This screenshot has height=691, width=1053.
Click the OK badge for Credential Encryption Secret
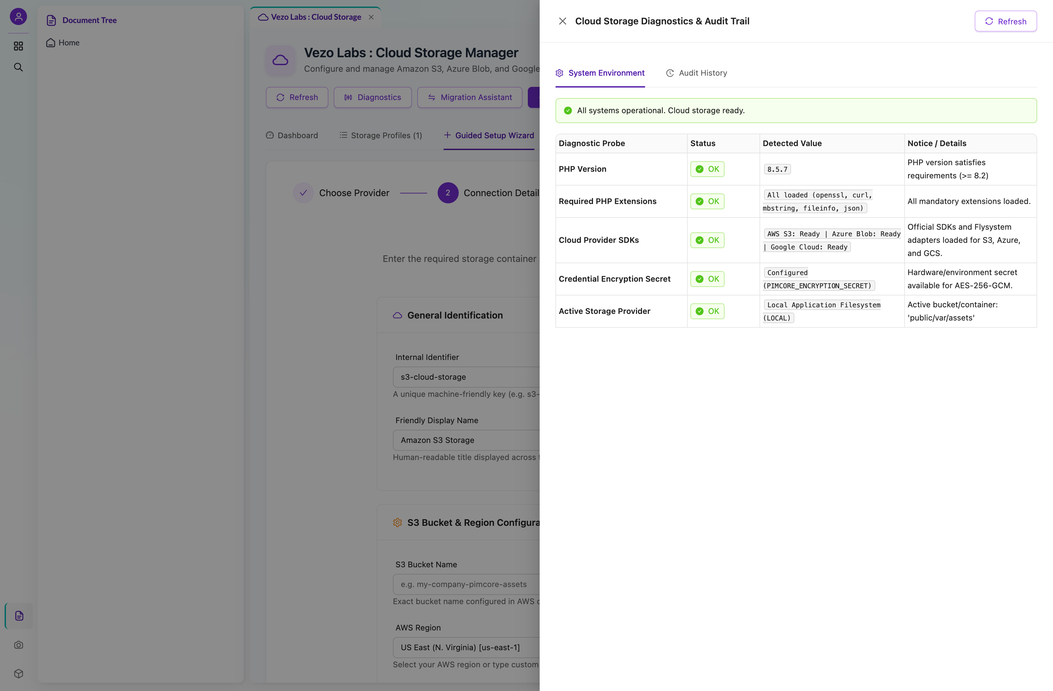(707, 279)
